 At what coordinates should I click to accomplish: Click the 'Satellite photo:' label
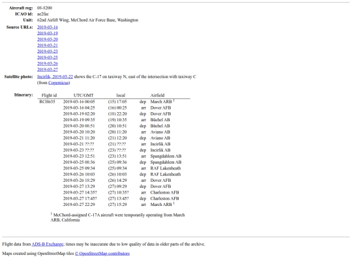point(19,77)
